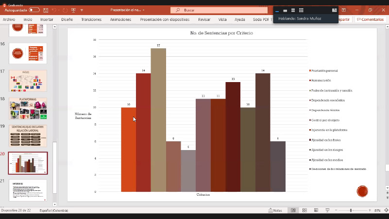Start presentation from beginning icon
The width and height of the screenshot is (389, 219).
(73, 10)
